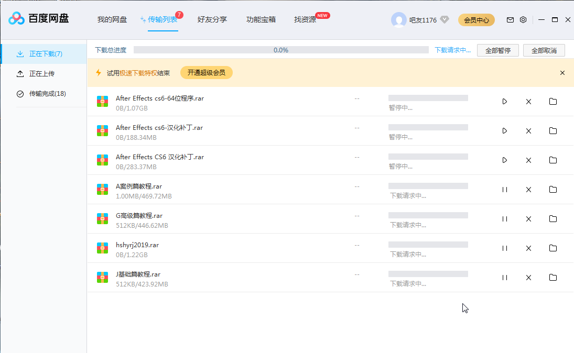Open 找资源 tab
The width and height of the screenshot is (574, 353).
(x=305, y=20)
